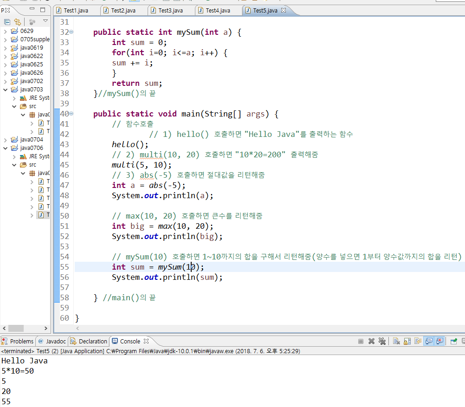Expand the 0705supple project arrow
Viewport: 465px width, 407px height.
[x=6, y=39]
